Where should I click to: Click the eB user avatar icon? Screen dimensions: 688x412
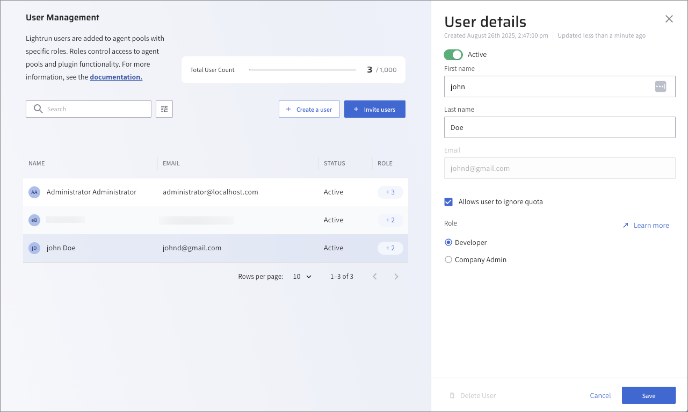tap(34, 220)
